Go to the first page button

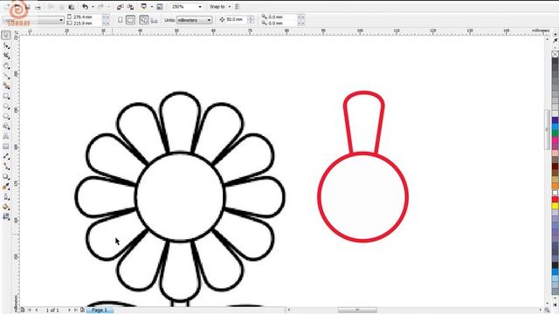30,311
